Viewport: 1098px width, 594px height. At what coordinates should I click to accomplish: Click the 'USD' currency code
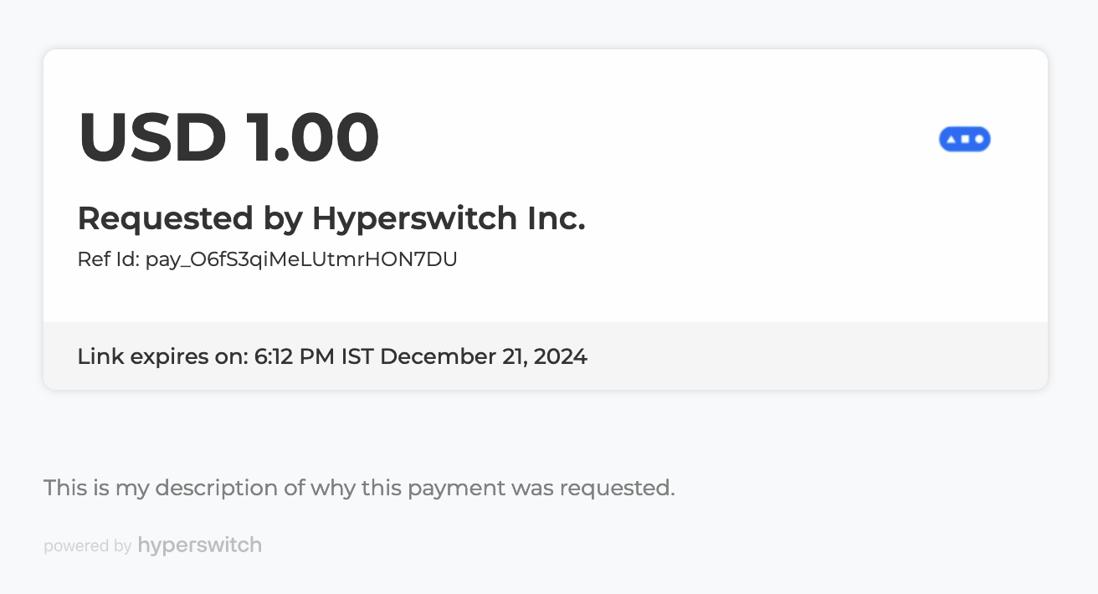[x=152, y=136]
